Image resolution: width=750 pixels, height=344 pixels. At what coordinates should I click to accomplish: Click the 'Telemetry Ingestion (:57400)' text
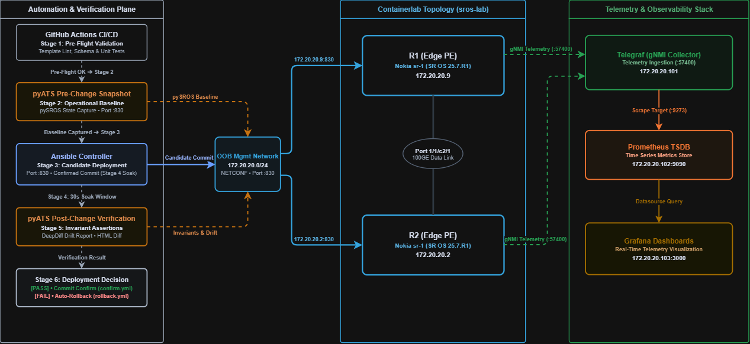coord(659,63)
